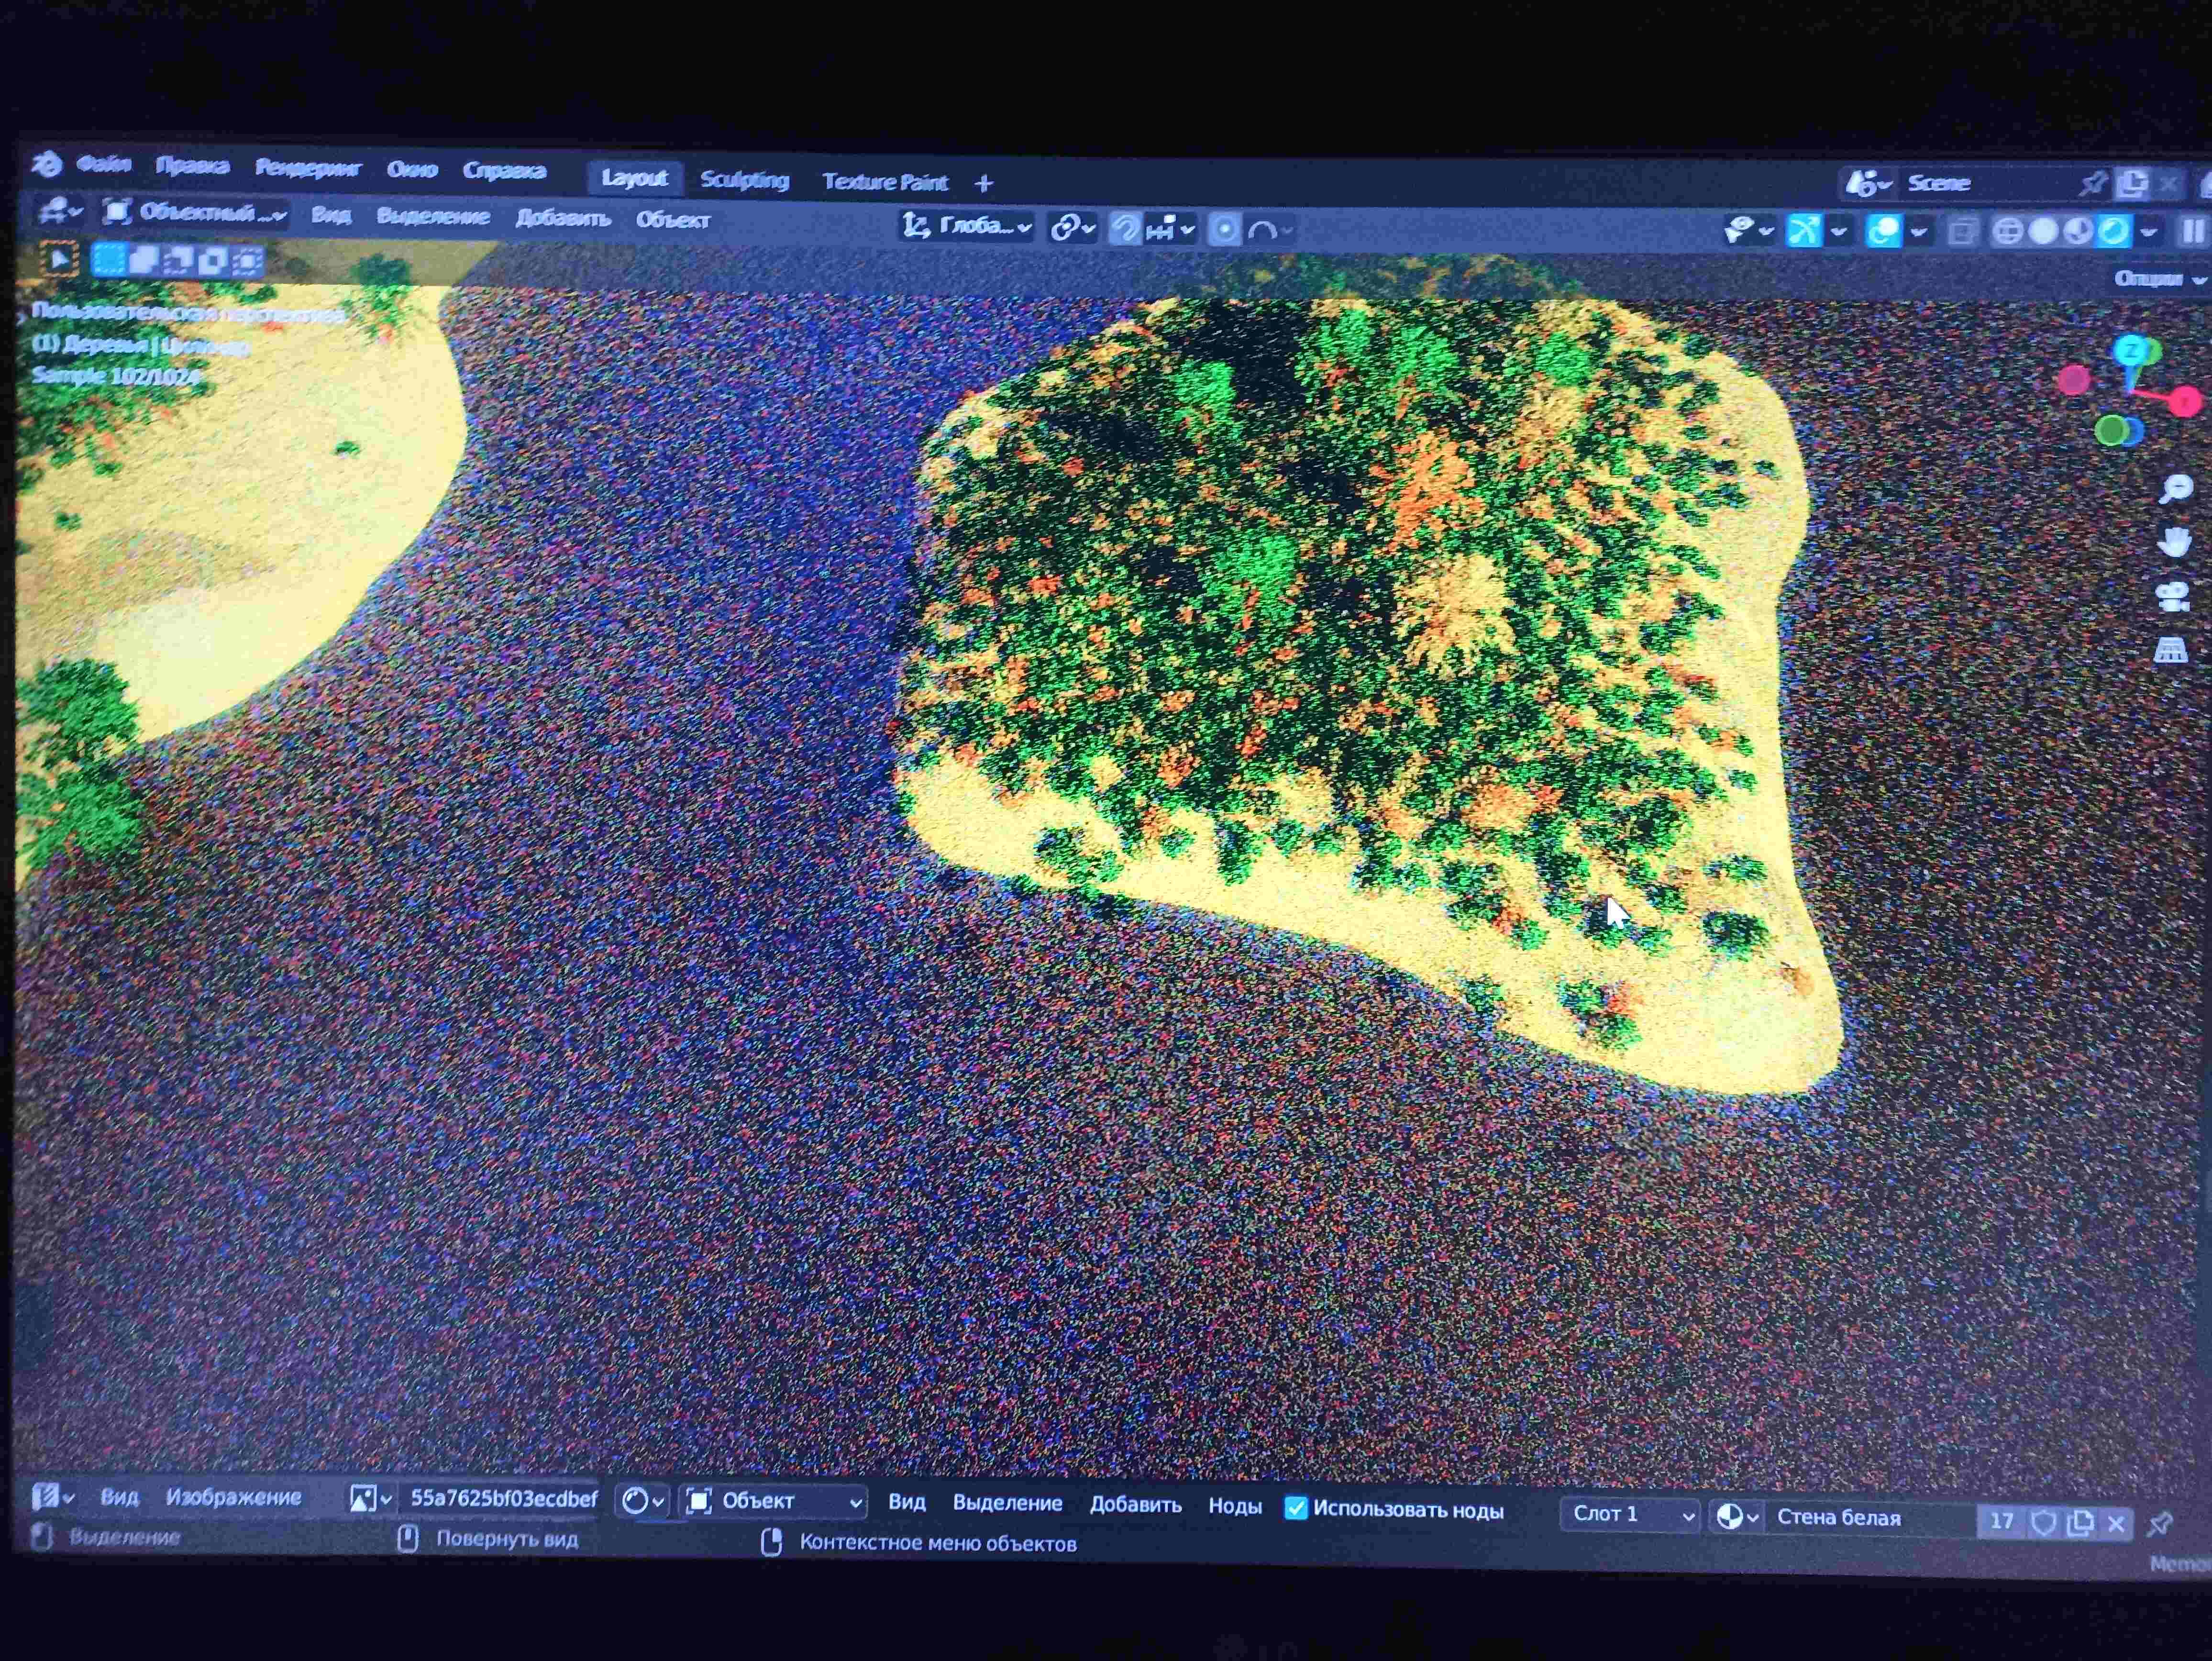Viewport: 2212px width, 1661px height.
Task: Click the Ноды menu in node editor
Action: pyautogui.click(x=1234, y=1506)
